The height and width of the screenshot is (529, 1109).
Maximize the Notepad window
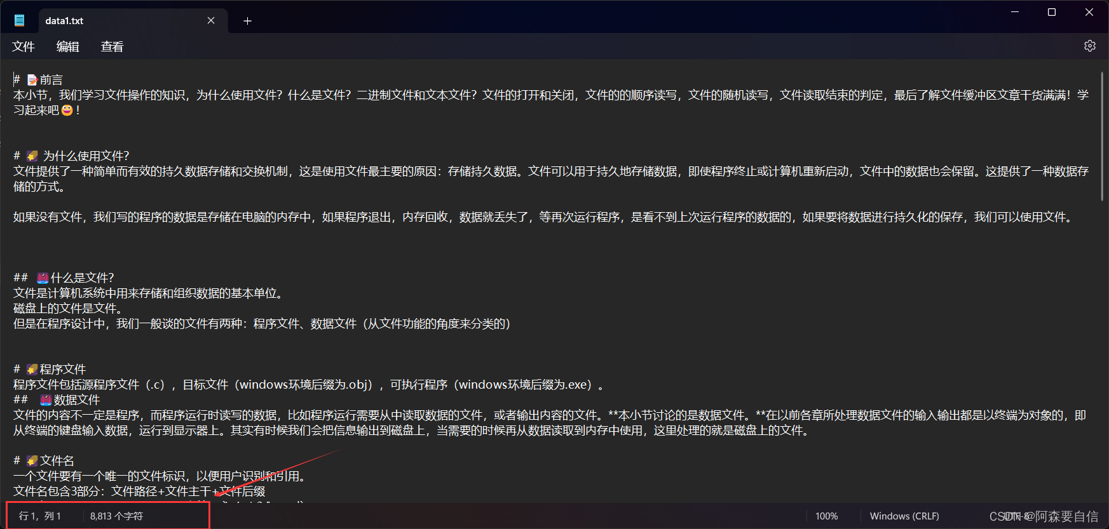click(x=1052, y=12)
